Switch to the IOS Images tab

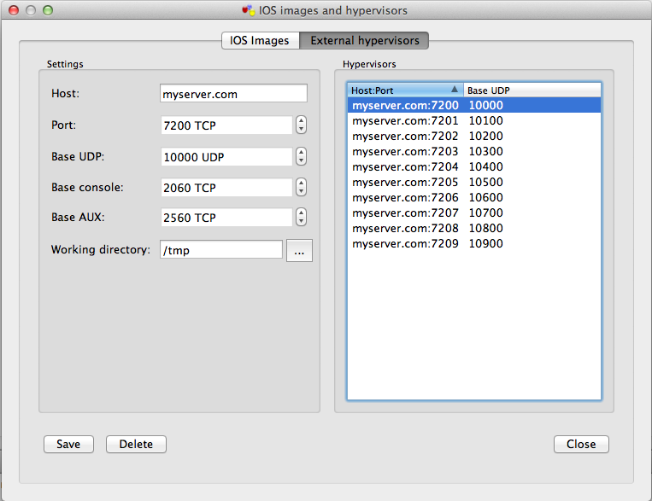260,40
